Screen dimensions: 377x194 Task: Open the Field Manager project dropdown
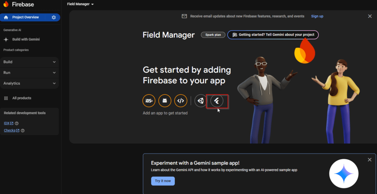point(80,4)
